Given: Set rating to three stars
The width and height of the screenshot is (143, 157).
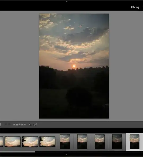Looking at the screenshot, I should pyautogui.click(x=19, y=125).
